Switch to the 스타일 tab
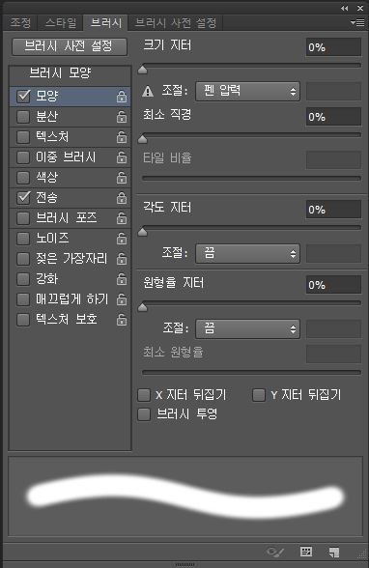Viewport: 369px width, 568px height. tap(61, 23)
